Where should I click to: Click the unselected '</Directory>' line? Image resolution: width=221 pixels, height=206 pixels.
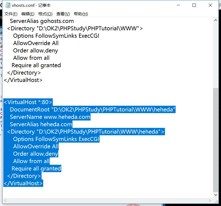[x=24, y=73]
